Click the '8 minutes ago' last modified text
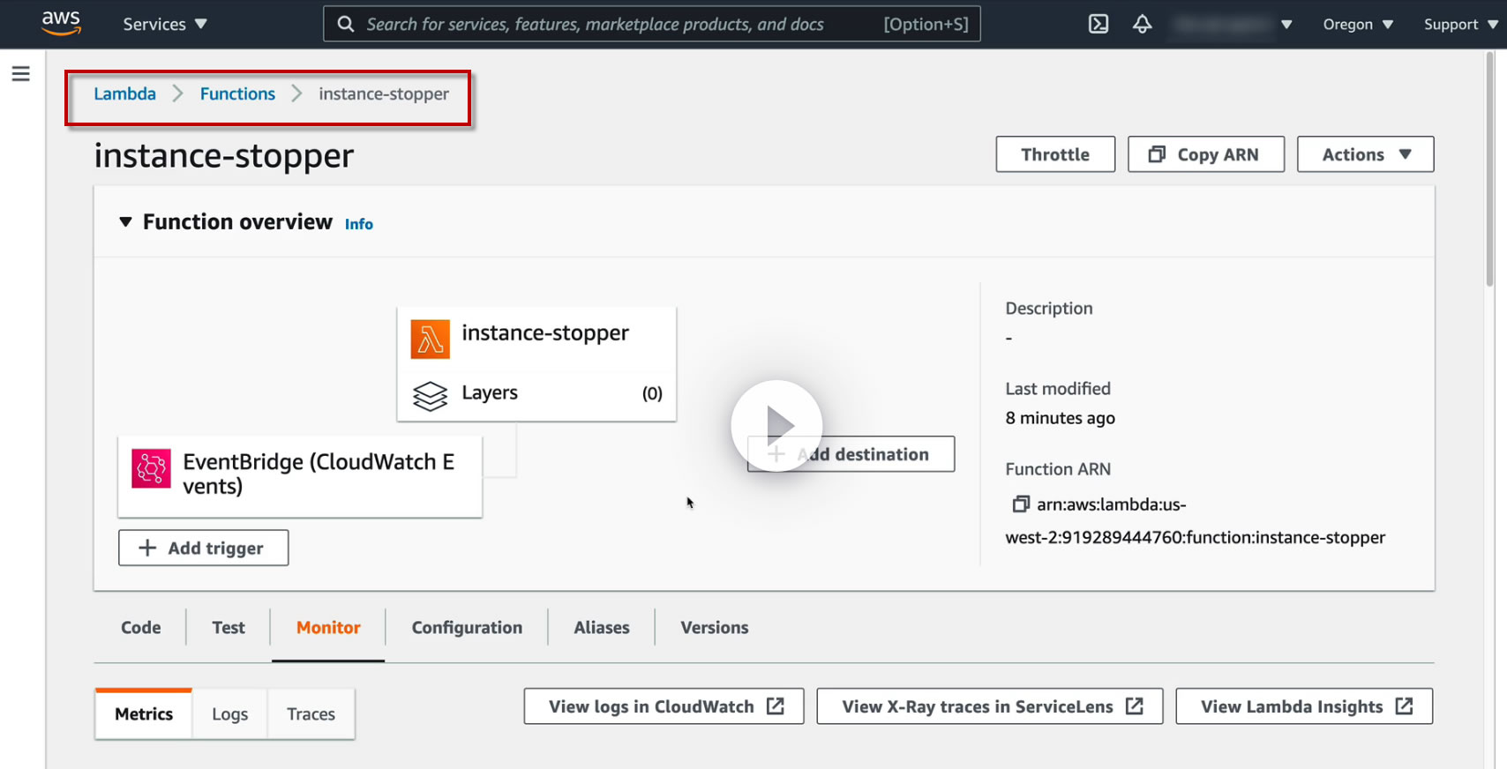Image resolution: width=1507 pixels, height=769 pixels. [1060, 418]
